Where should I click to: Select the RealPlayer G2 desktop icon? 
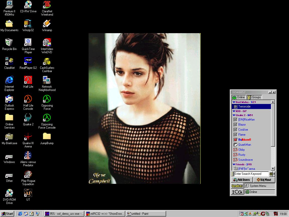28,61
